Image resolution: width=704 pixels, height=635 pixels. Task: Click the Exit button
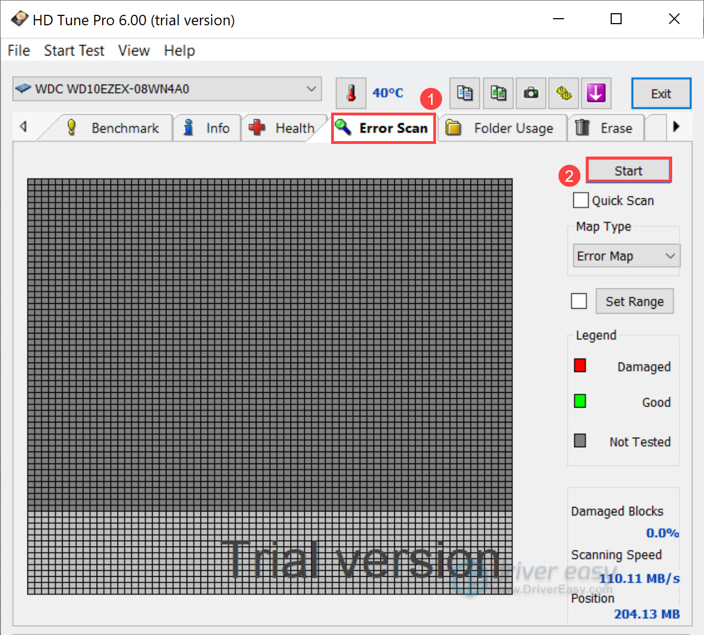point(661,93)
